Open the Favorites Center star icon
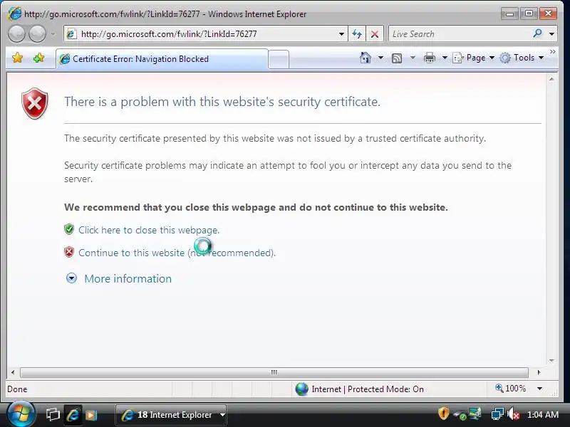Screen dimensions: 570x427 point(17,58)
